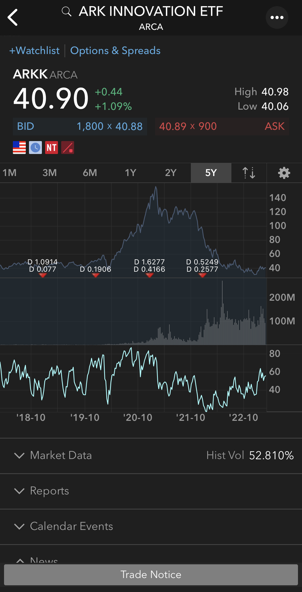Tap the red NT badge icon
Image resolution: width=302 pixels, height=592 pixels.
point(52,148)
